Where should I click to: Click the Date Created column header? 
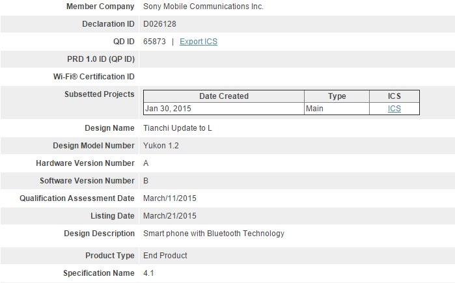click(223, 96)
